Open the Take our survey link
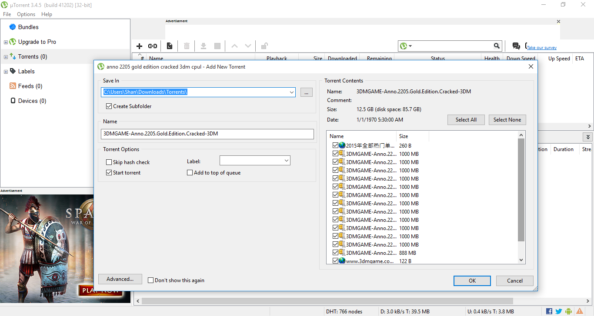Viewport: 594px width, 316px height. pyautogui.click(x=541, y=47)
